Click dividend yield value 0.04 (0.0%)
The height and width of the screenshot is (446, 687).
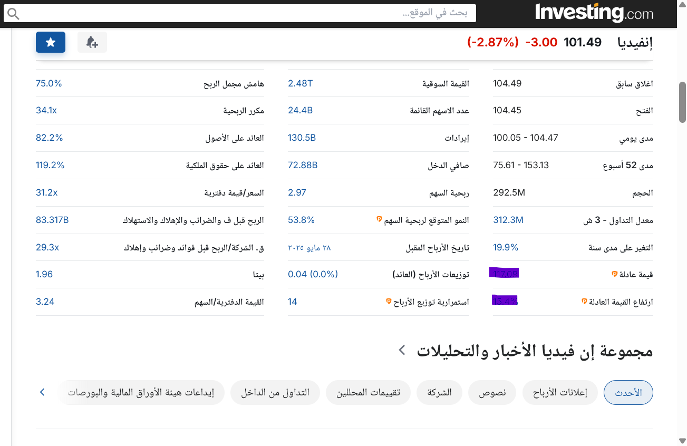pos(313,274)
